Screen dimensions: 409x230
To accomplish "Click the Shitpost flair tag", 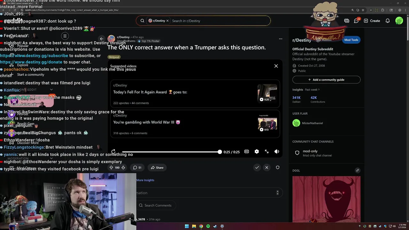I will click(114, 57).
